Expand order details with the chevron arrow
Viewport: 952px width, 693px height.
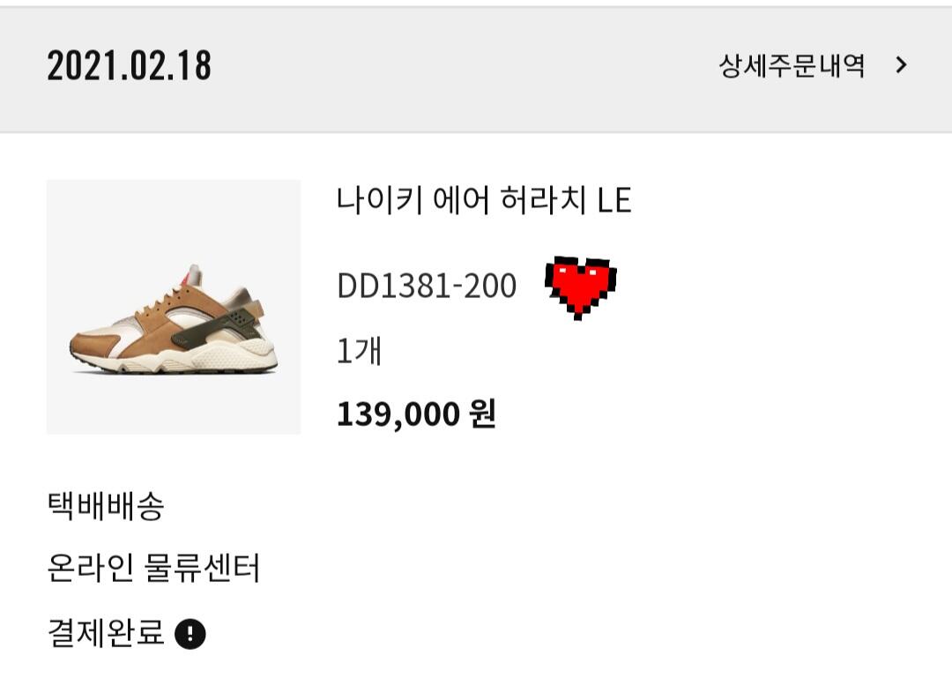pyautogui.click(x=900, y=65)
